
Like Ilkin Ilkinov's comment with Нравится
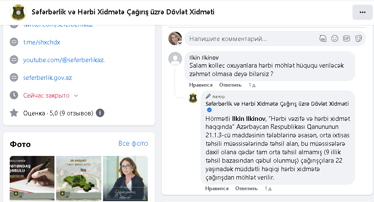coord(201,85)
